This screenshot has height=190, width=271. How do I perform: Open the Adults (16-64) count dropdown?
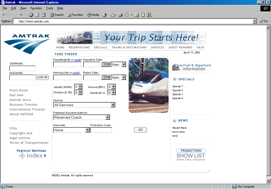tap(80, 87)
